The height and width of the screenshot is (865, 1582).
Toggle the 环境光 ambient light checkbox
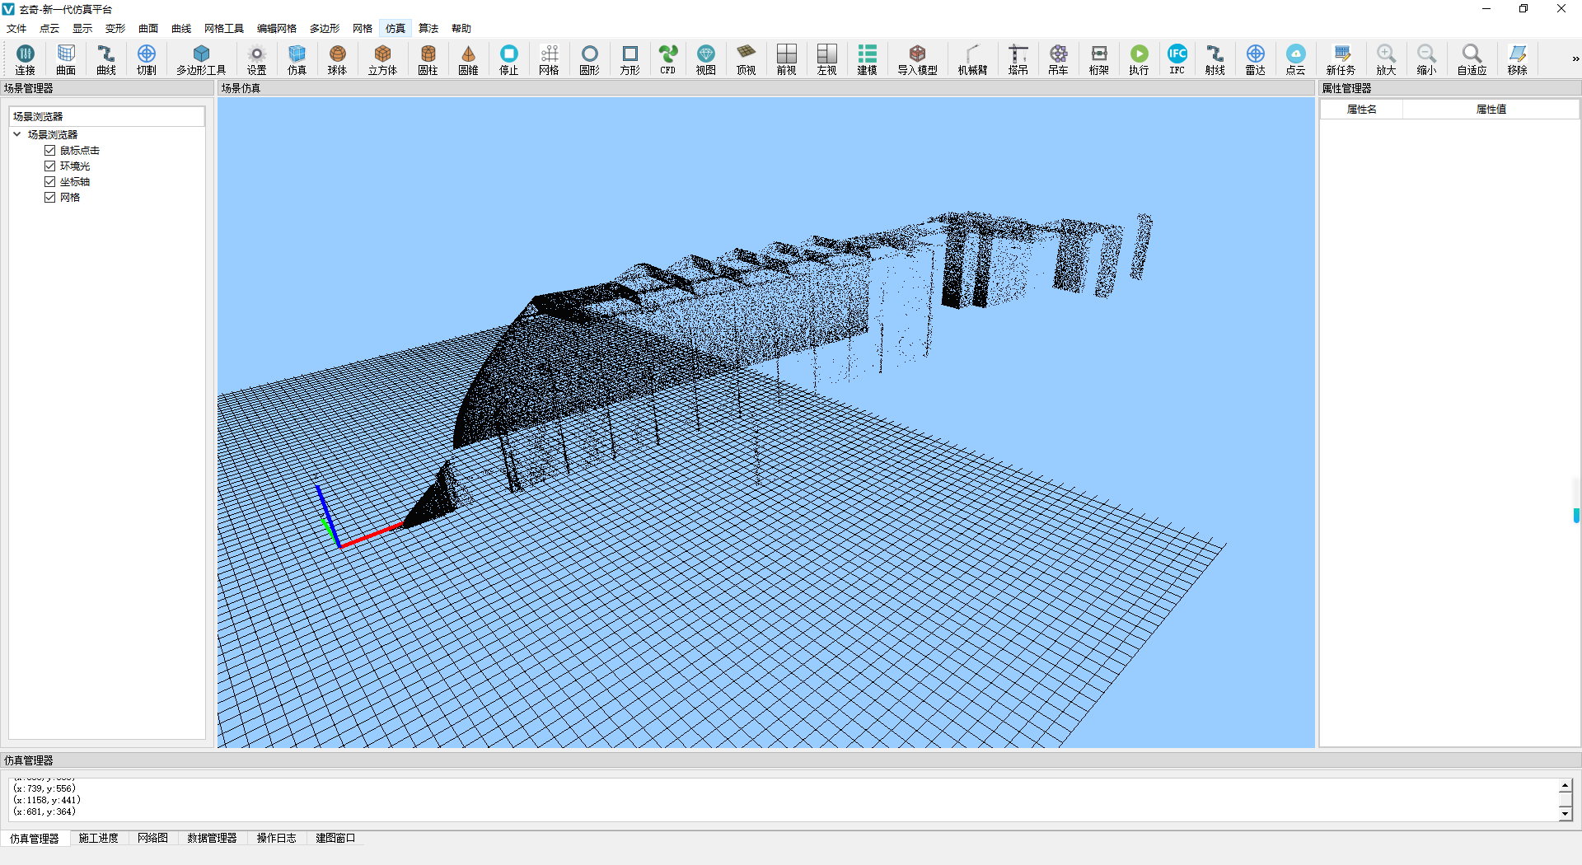tap(50, 166)
